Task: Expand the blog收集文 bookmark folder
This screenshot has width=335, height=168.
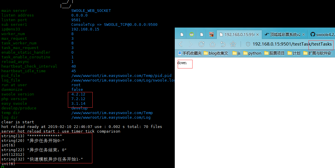Action: coord(216,53)
